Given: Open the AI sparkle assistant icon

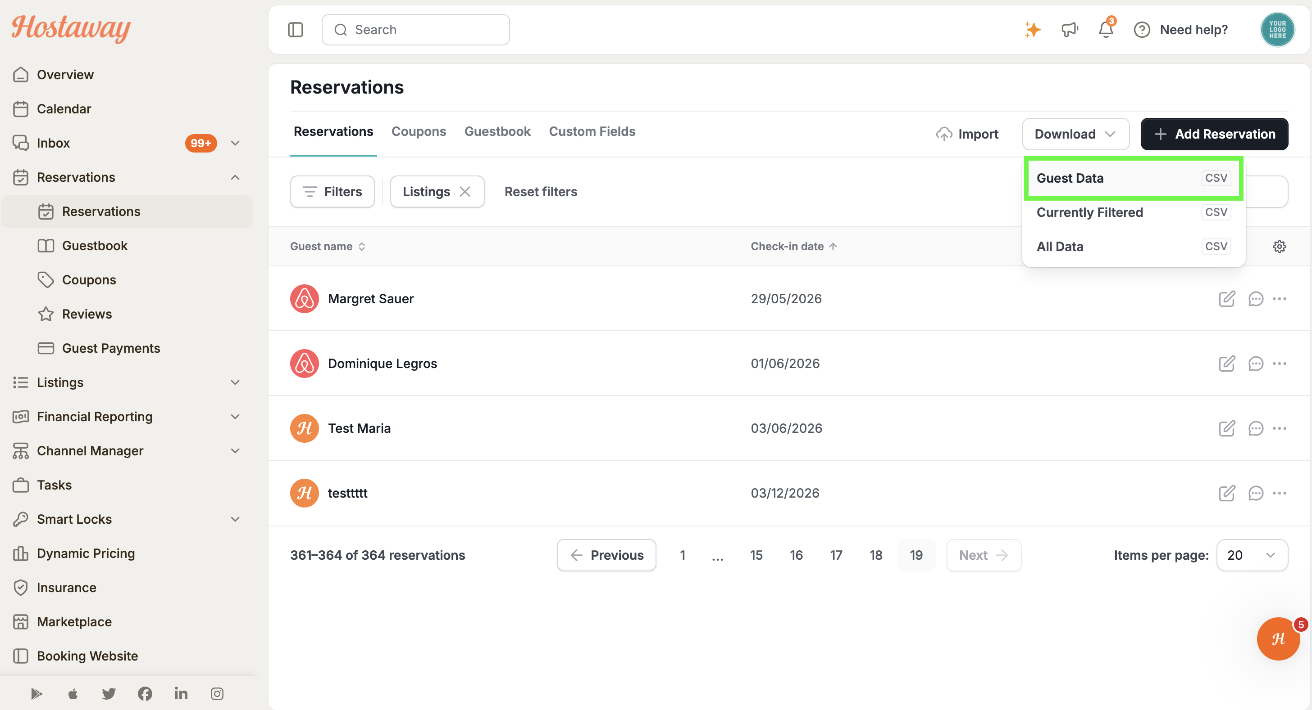Looking at the screenshot, I should tap(1032, 30).
